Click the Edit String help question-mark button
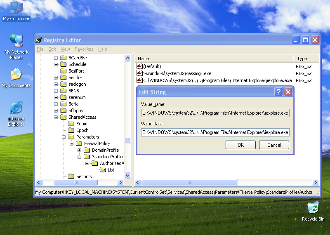Image resolution: width=330 pixels, height=235 pixels. point(278,92)
